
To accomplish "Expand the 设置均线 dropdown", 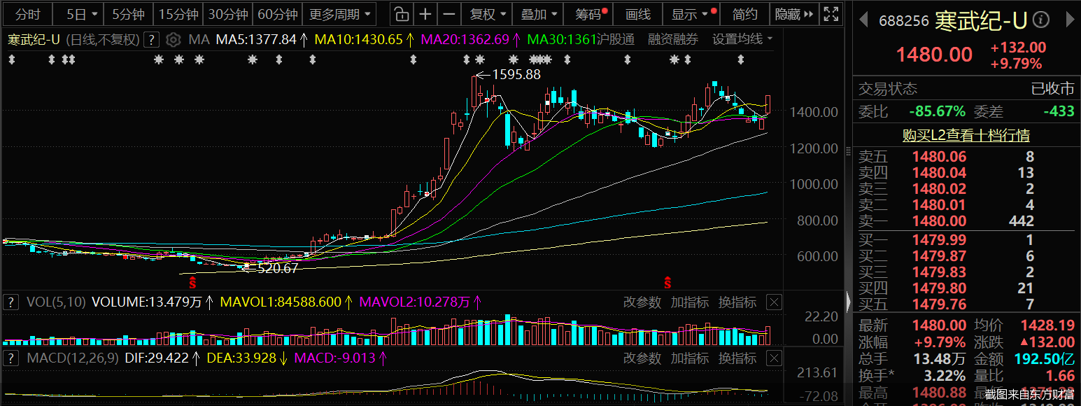I will pos(742,39).
